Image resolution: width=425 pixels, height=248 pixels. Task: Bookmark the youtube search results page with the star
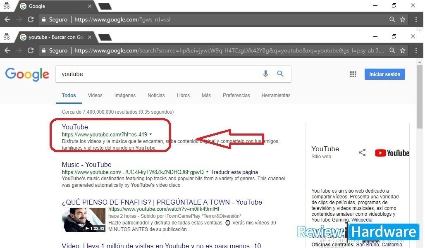click(403, 50)
